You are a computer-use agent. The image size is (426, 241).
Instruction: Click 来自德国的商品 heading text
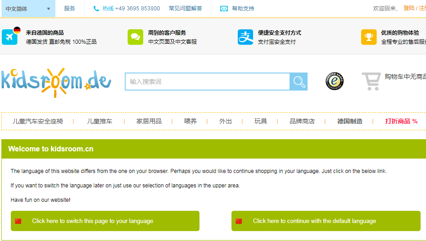coord(45,32)
